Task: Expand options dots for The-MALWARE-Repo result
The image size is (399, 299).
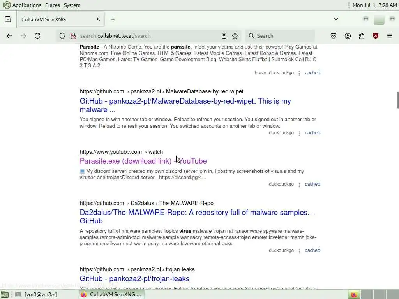Action: pos(299,250)
